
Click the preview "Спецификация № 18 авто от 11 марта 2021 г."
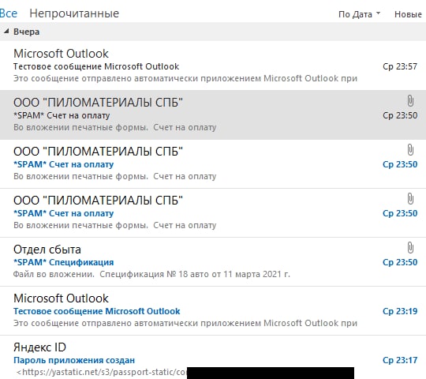tap(195, 274)
